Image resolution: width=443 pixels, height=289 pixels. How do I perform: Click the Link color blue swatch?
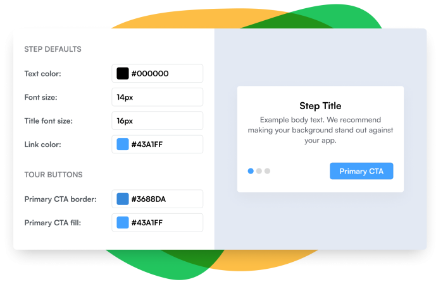pos(123,144)
